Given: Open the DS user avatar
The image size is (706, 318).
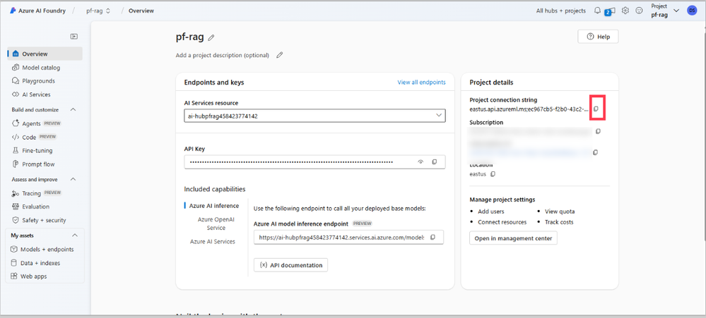Looking at the screenshot, I should click(x=692, y=11).
